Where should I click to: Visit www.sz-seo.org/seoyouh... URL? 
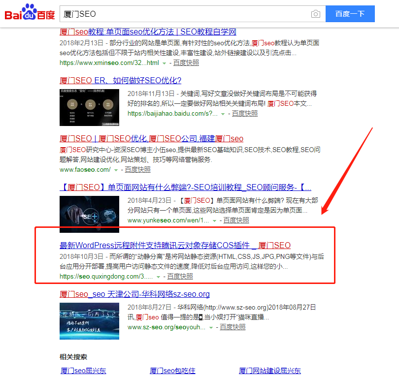166,327
